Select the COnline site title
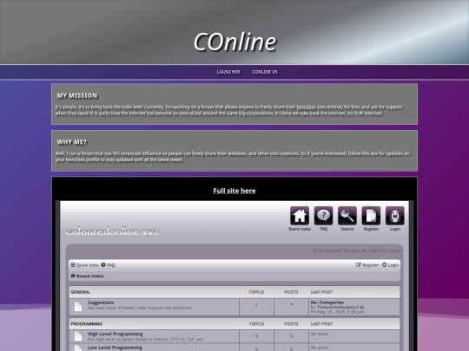 coord(234,42)
